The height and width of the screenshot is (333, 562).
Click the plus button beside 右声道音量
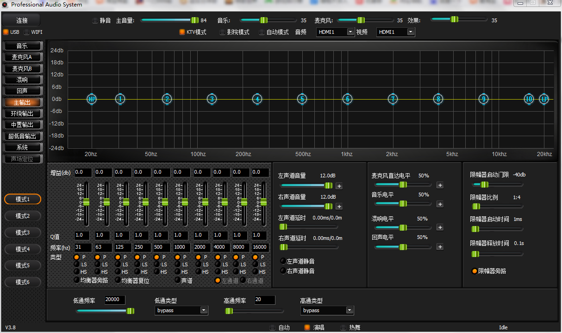point(339,207)
